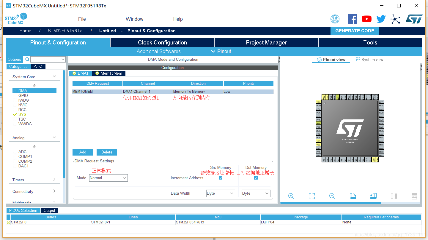Open Dst Memory data width dropdown
This screenshot has height=240, width=428.
[256, 193]
